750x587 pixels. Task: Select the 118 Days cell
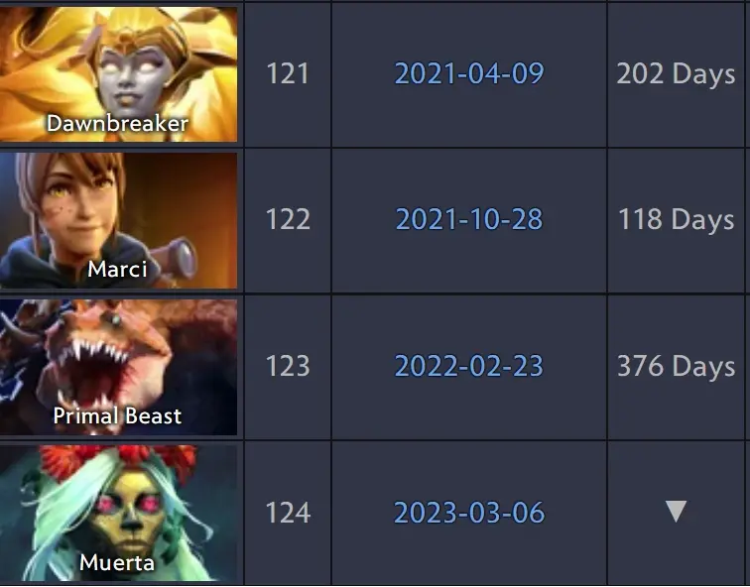(676, 220)
